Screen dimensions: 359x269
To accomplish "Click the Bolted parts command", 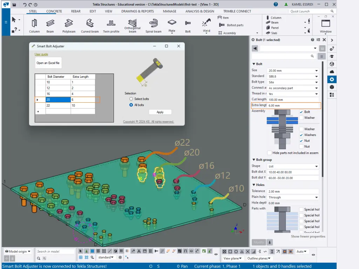I will tap(231, 25).
